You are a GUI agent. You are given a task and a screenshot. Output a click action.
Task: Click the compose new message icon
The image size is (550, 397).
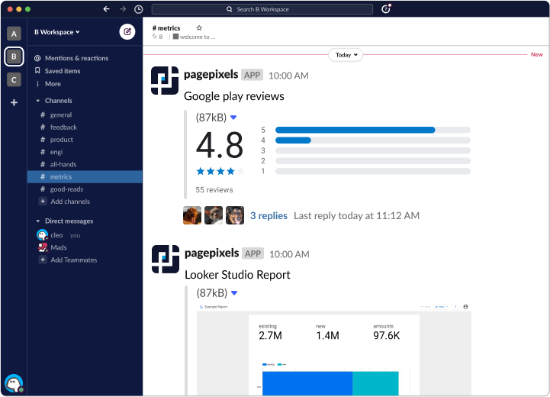tap(127, 32)
